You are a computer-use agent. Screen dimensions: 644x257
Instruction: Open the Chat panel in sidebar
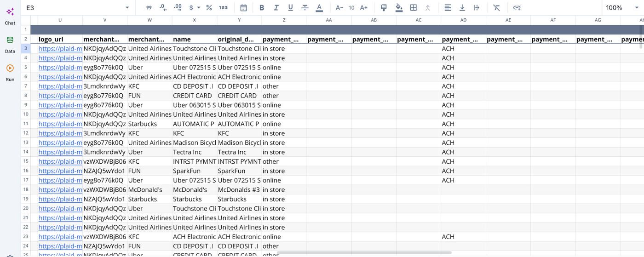click(10, 16)
